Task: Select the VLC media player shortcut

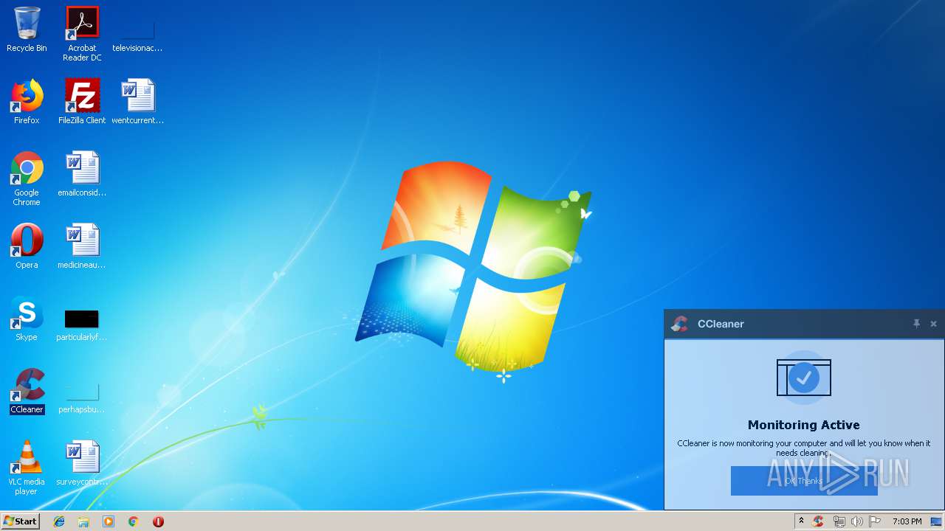Action: pos(27,468)
